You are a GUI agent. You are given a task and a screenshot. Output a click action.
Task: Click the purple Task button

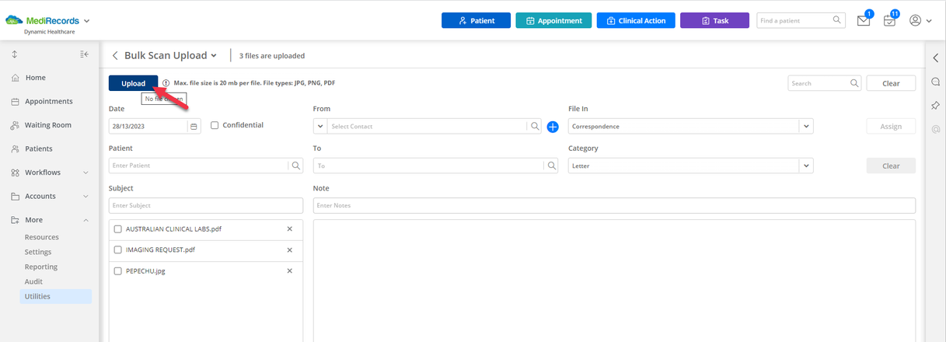coord(714,21)
